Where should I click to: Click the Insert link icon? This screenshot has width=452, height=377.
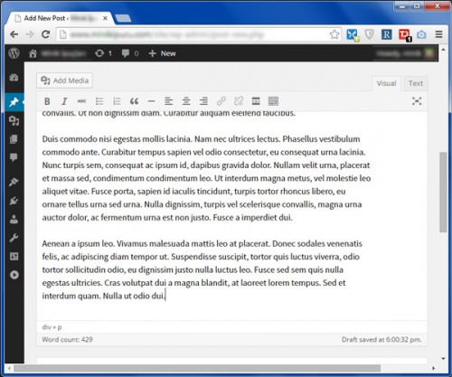221,101
